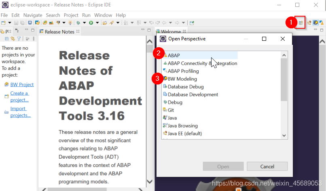Expand the Run dropdown arrow
Viewport: 326px width, 191px height.
(97, 23)
